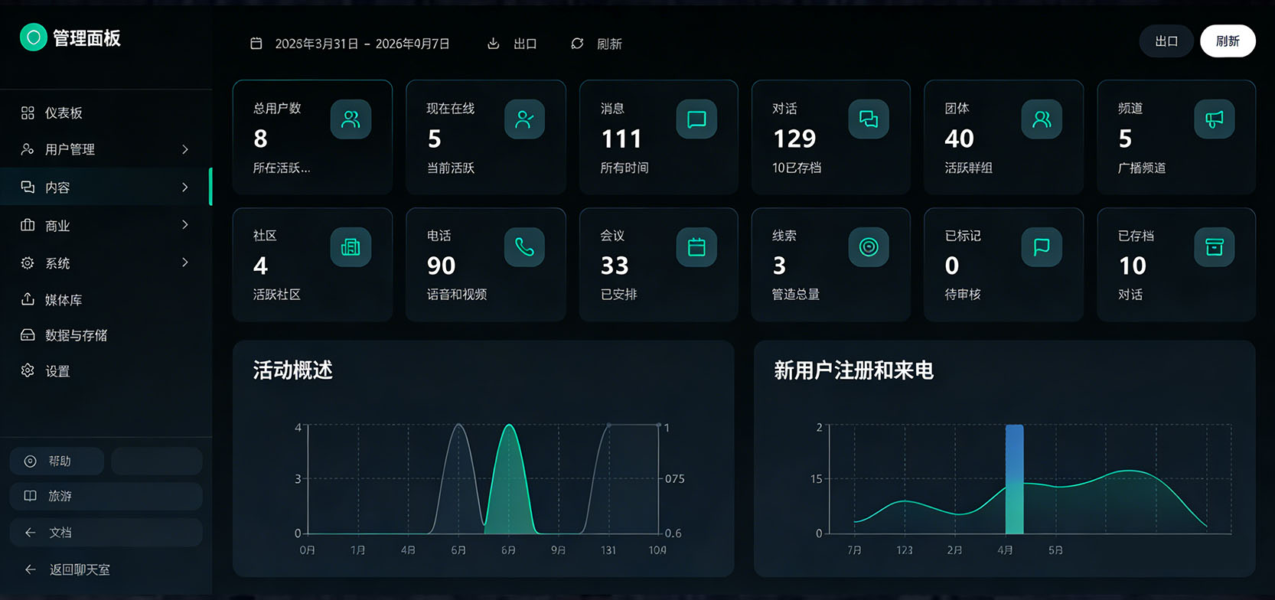Click the megaphone icon on 频道 card
Viewport: 1275px width, 600px height.
click(1215, 119)
